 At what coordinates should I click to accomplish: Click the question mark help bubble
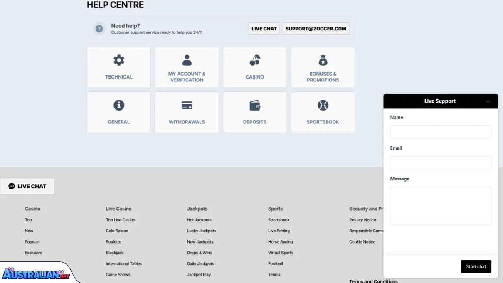[x=99, y=29]
